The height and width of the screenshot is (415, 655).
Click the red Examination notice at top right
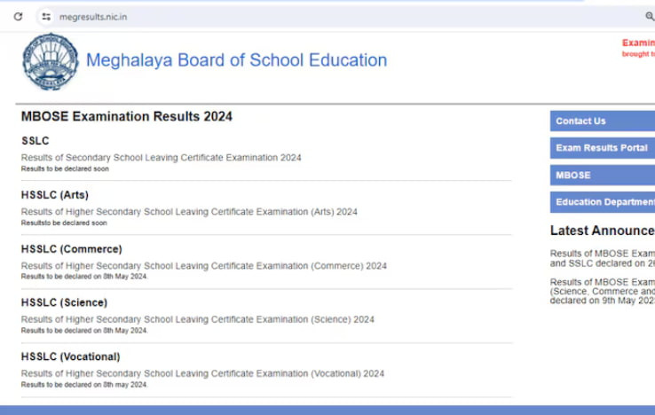pos(638,48)
